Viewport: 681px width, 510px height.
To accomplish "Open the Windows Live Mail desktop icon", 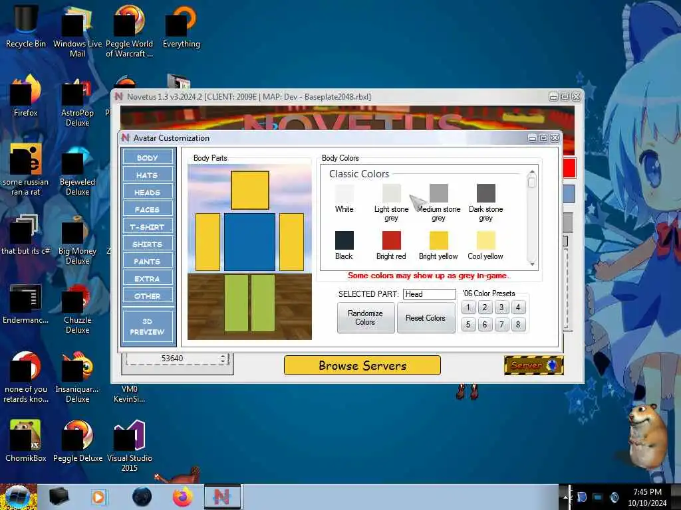I will (x=77, y=32).
